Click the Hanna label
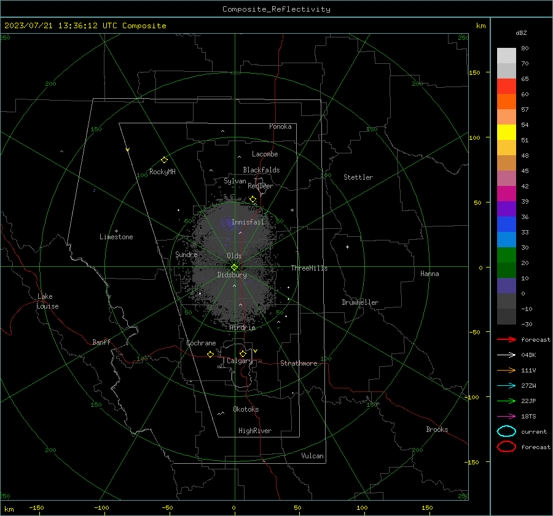This screenshot has height=516, width=553. [429, 274]
